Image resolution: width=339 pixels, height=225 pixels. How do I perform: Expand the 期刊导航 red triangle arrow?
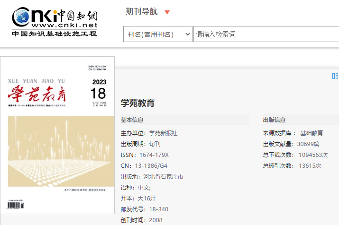167,12
